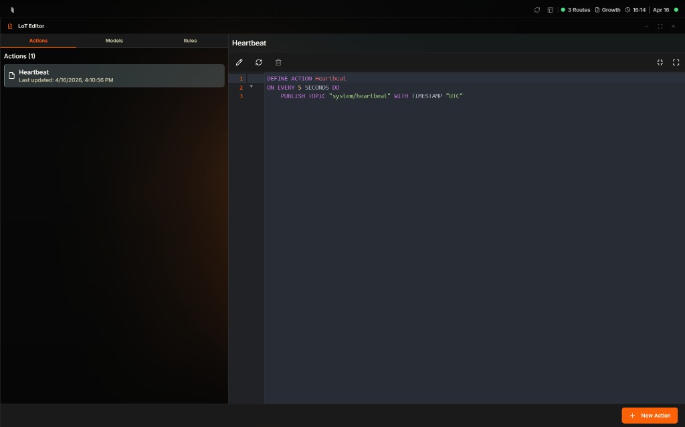Maximize the LoT Editor window
The height and width of the screenshot is (427, 685).
(660, 26)
